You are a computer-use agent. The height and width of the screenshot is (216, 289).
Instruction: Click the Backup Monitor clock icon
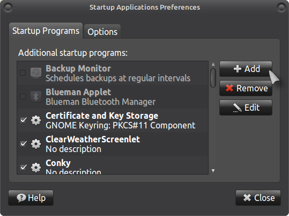coord(36,73)
